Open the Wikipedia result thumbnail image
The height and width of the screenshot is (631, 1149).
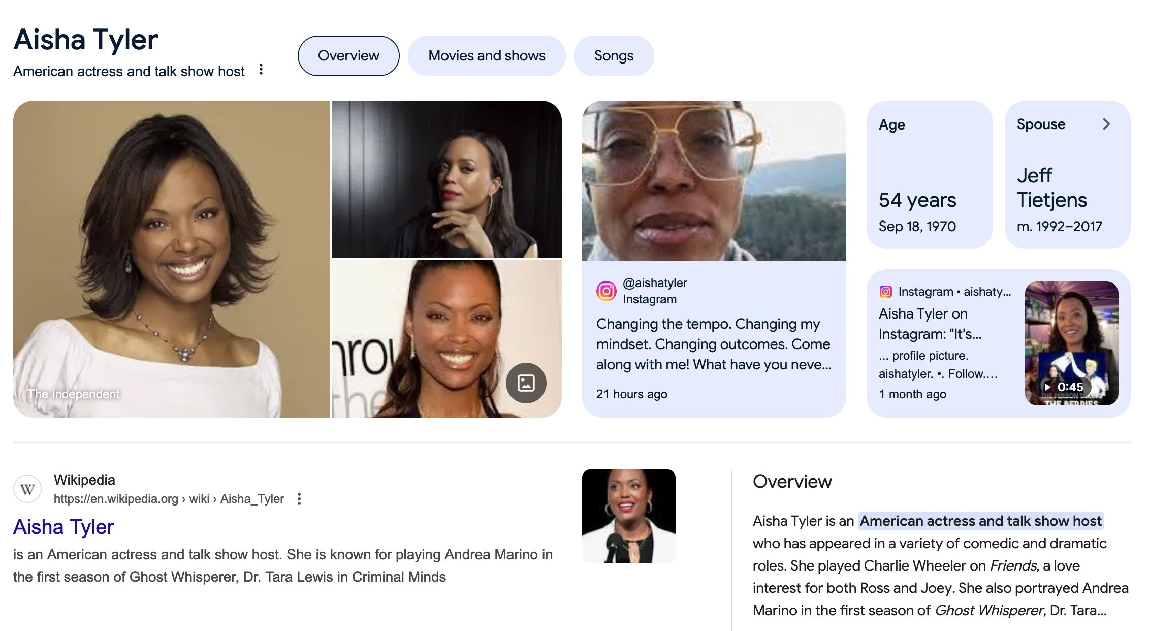coord(629,516)
